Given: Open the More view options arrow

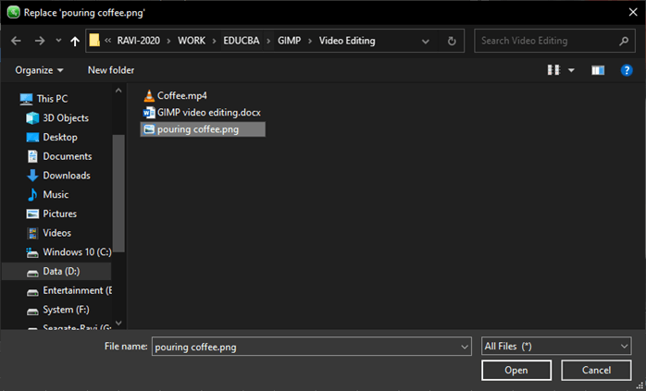Looking at the screenshot, I should [571, 71].
